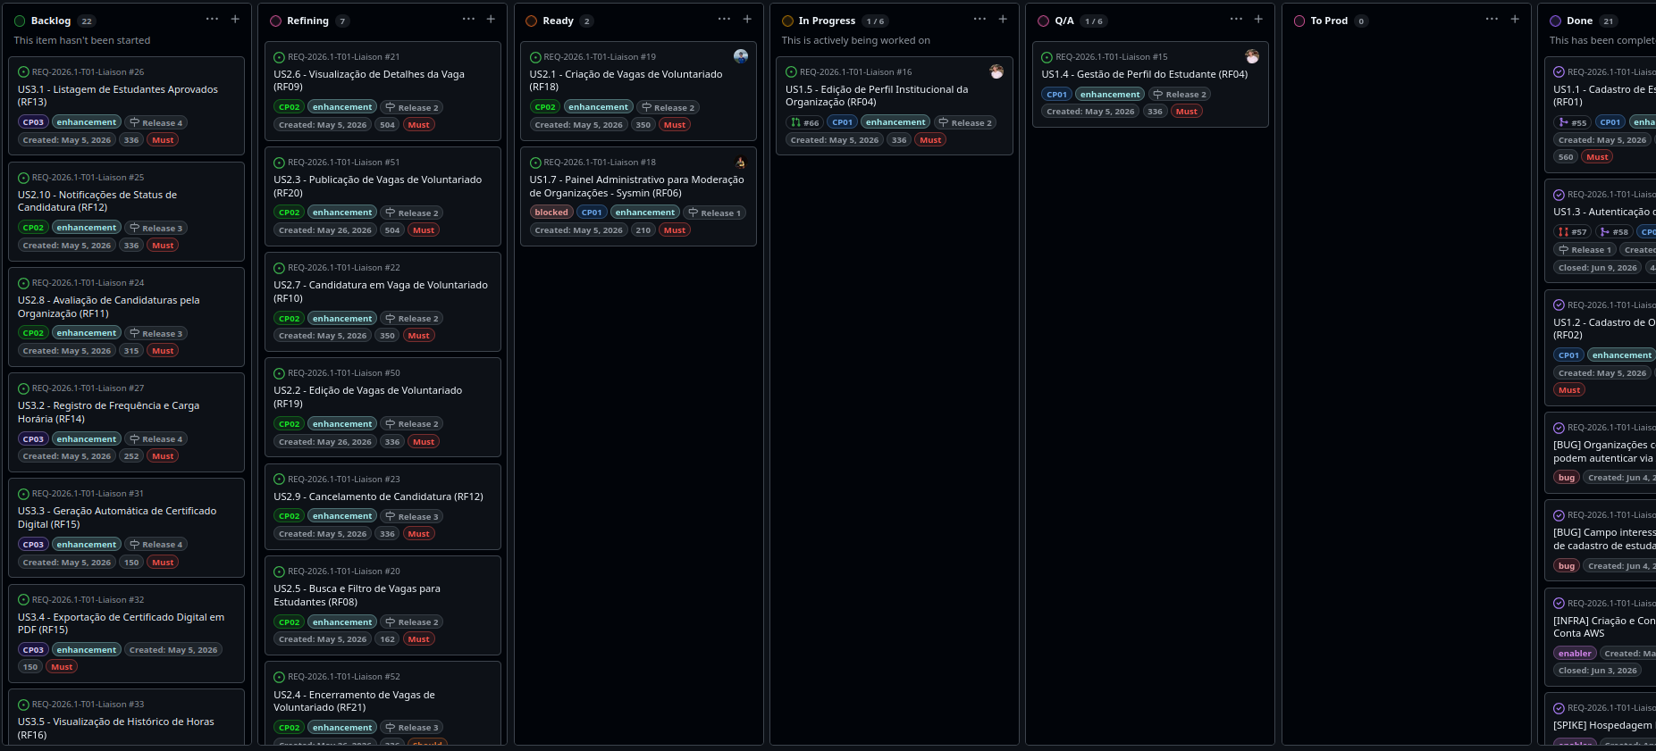This screenshot has width=1656, height=751.
Task: Add an item to the In Progress column
Action: click(x=1003, y=19)
